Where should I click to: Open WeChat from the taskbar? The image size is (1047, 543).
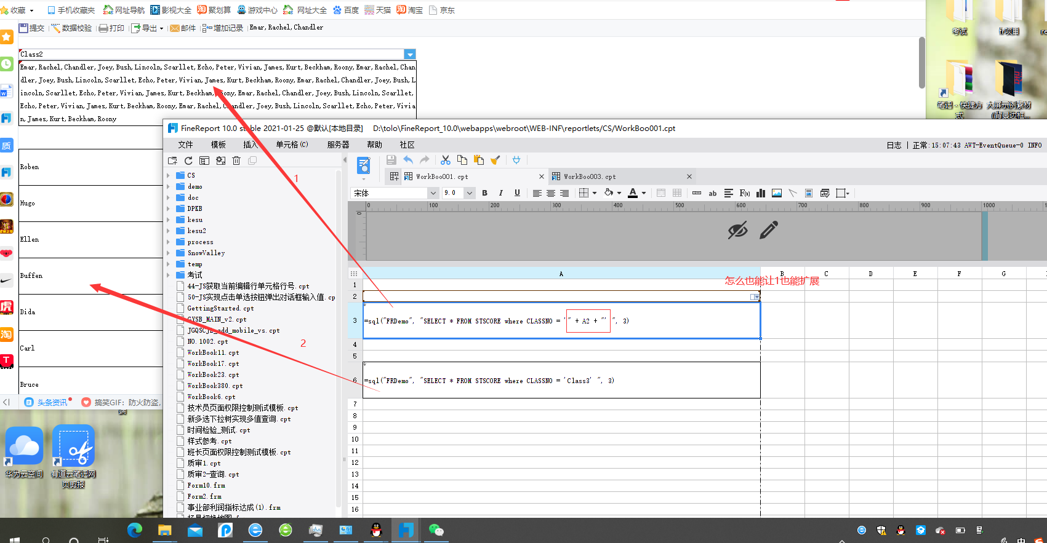436,530
